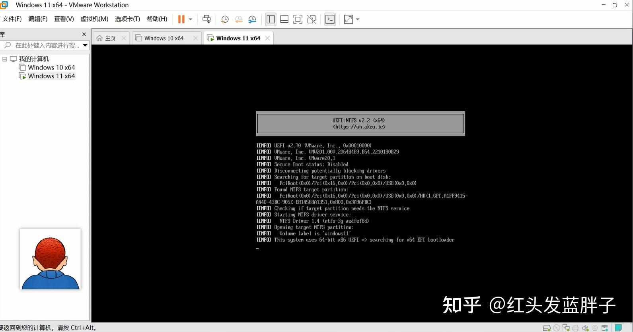
Task: Close the Windows 11 x64 tab
Action: click(x=267, y=38)
